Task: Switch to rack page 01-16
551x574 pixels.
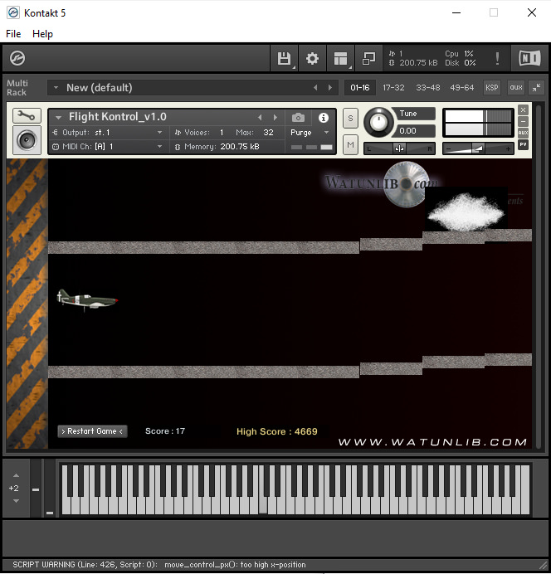Action: click(360, 87)
